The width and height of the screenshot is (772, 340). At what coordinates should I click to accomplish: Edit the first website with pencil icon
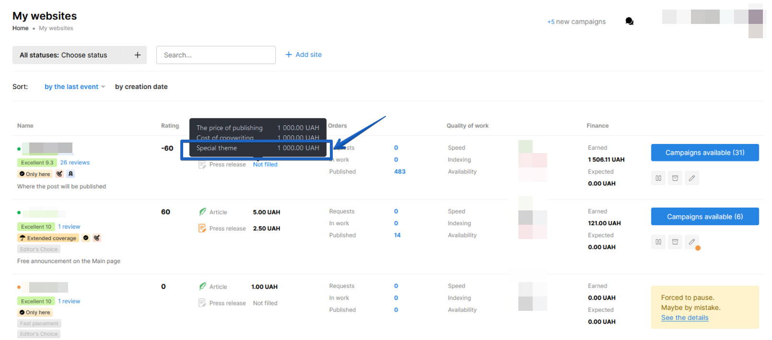click(691, 178)
